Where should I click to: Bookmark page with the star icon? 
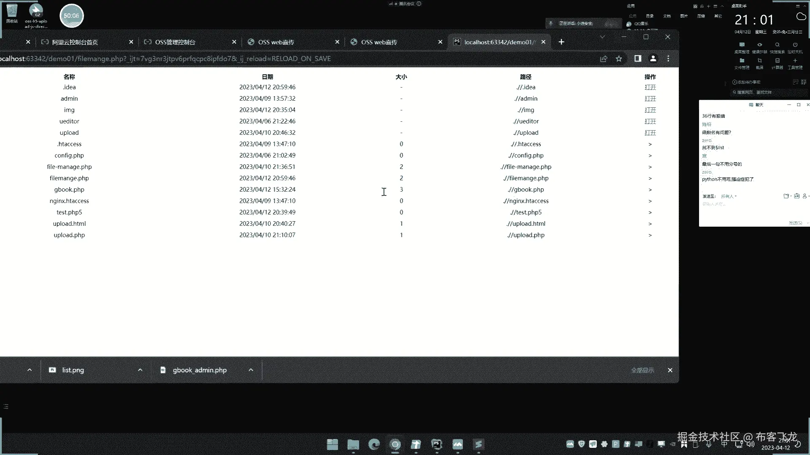click(619, 59)
